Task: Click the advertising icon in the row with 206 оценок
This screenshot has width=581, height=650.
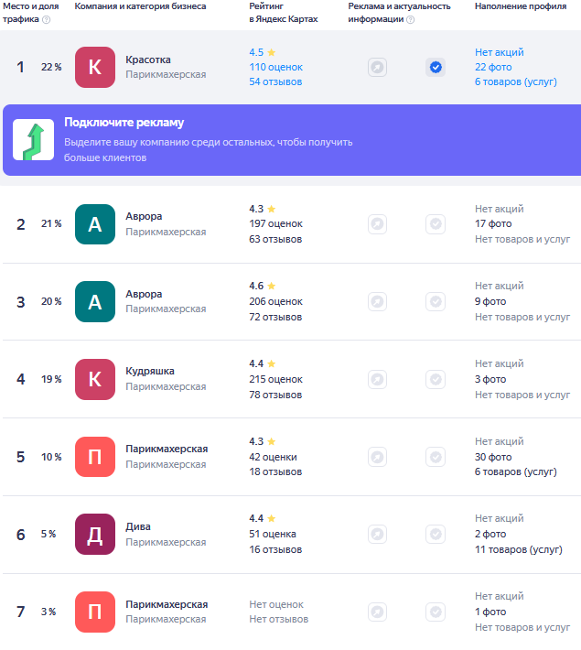Action: click(x=377, y=301)
